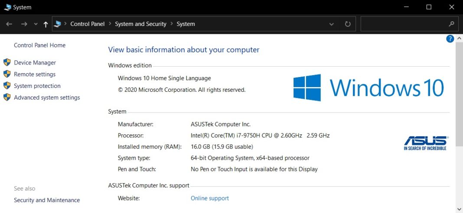
Task: Open Advanced system settings
Action: 47,97
